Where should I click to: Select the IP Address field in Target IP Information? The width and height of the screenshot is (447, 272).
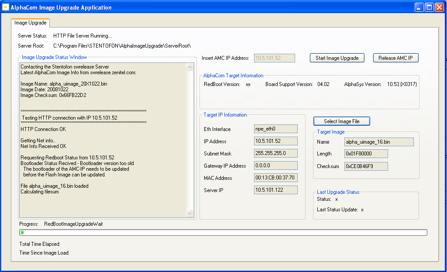275,141
